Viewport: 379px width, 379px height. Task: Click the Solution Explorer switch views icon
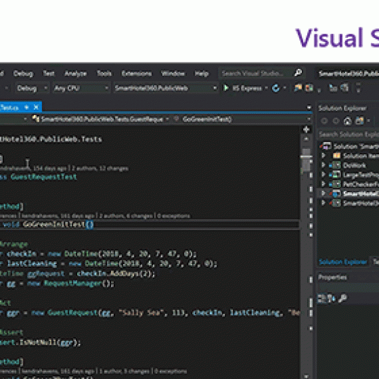point(360,120)
